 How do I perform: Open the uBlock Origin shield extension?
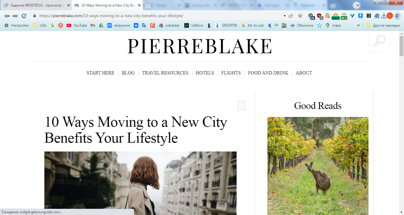(319, 16)
